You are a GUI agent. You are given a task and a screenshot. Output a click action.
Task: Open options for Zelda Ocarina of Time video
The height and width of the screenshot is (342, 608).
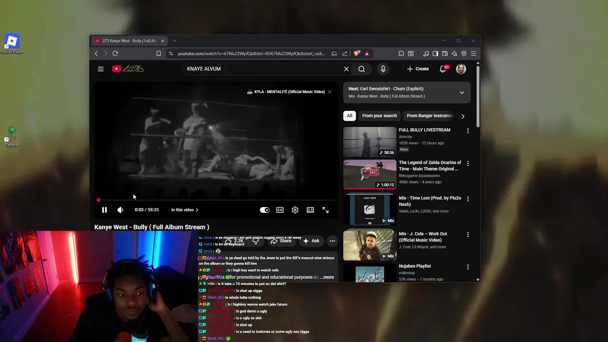(468, 163)
